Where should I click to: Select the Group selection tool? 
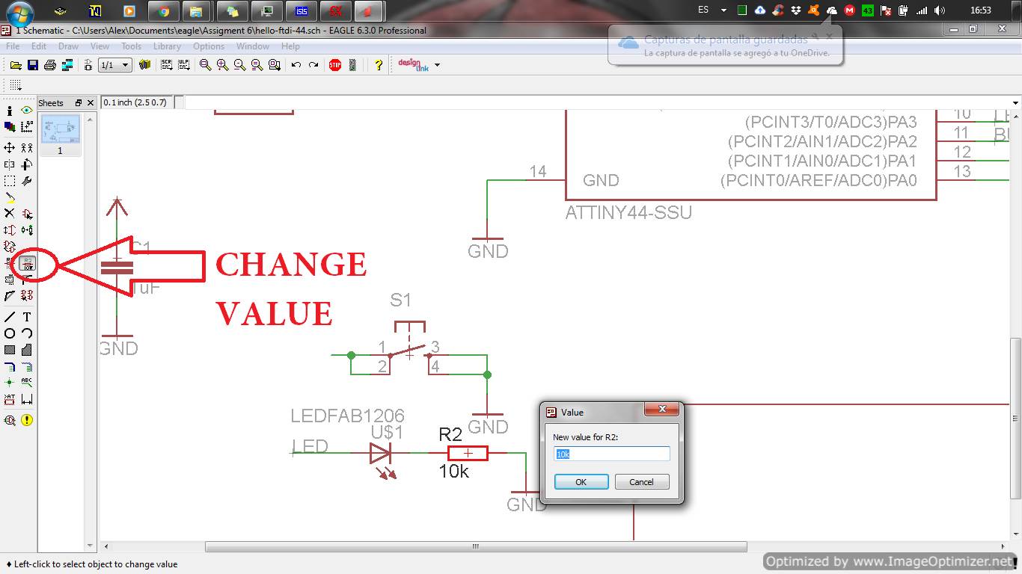click(10, 181)
